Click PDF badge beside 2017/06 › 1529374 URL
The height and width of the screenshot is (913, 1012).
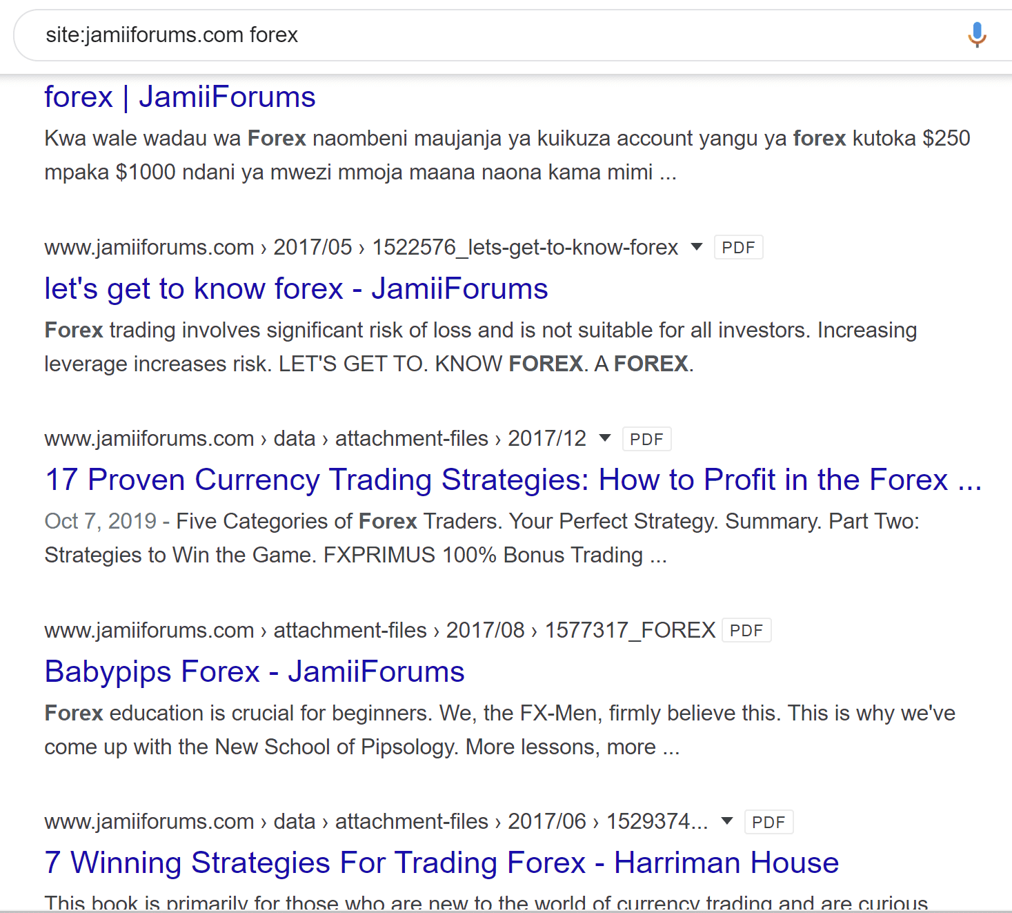768,822
